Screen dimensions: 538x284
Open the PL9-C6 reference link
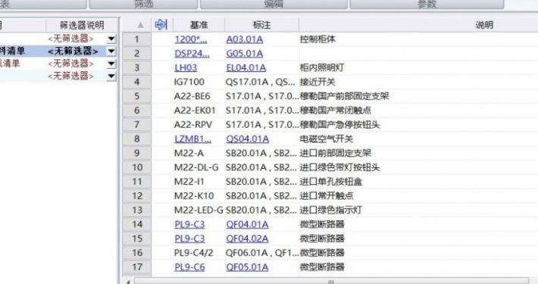point(189,267)
